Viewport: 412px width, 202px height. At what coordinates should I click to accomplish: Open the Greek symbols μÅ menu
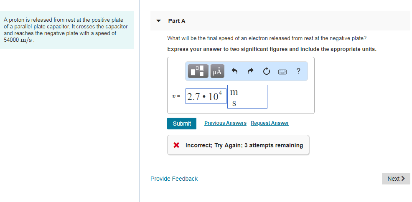tap(217, 71)
